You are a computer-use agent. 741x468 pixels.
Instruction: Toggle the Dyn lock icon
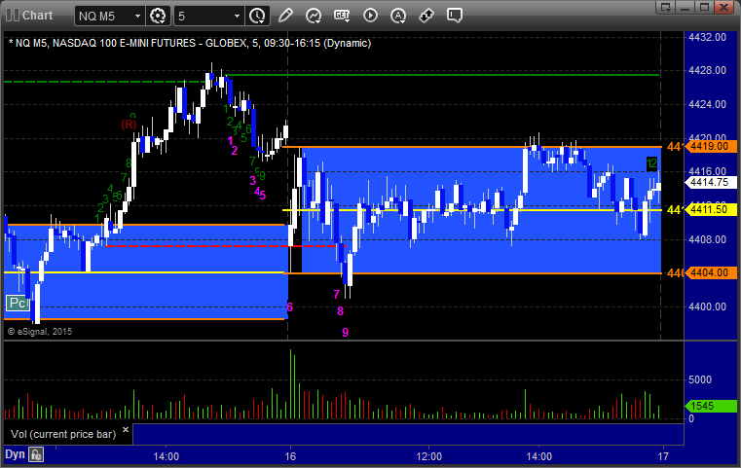[36, 454]
